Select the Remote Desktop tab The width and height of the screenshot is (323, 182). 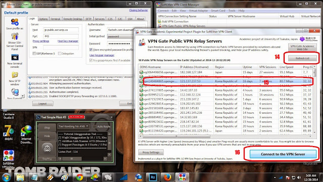(73, 19)
